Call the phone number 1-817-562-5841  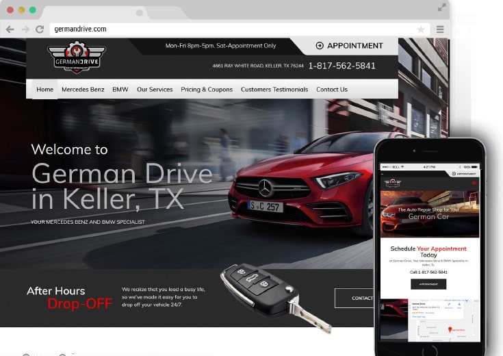tap(341, 66)
